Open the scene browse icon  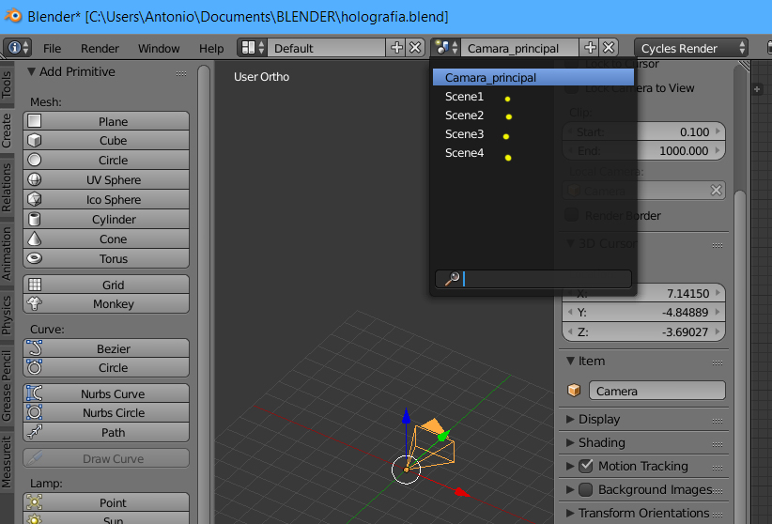tap(445, 48)
